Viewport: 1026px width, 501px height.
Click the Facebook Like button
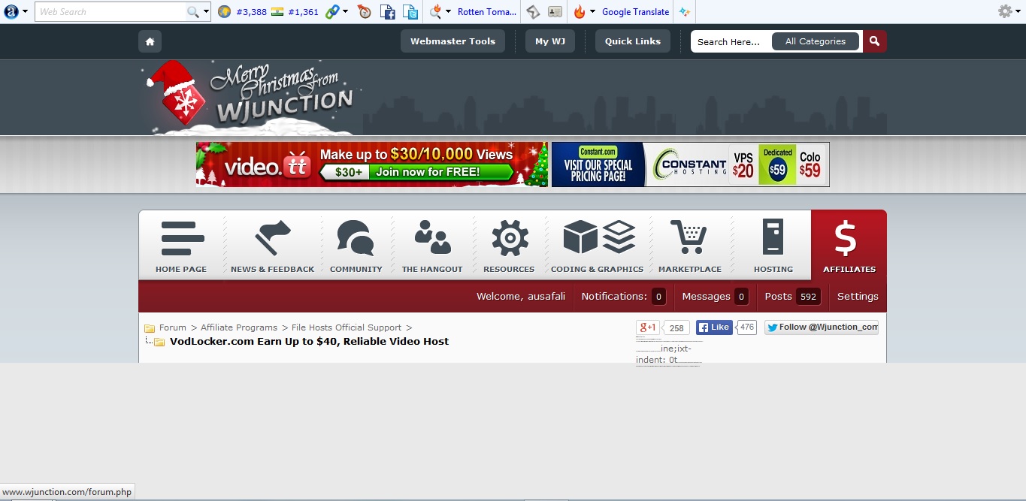tap(713, 327)
